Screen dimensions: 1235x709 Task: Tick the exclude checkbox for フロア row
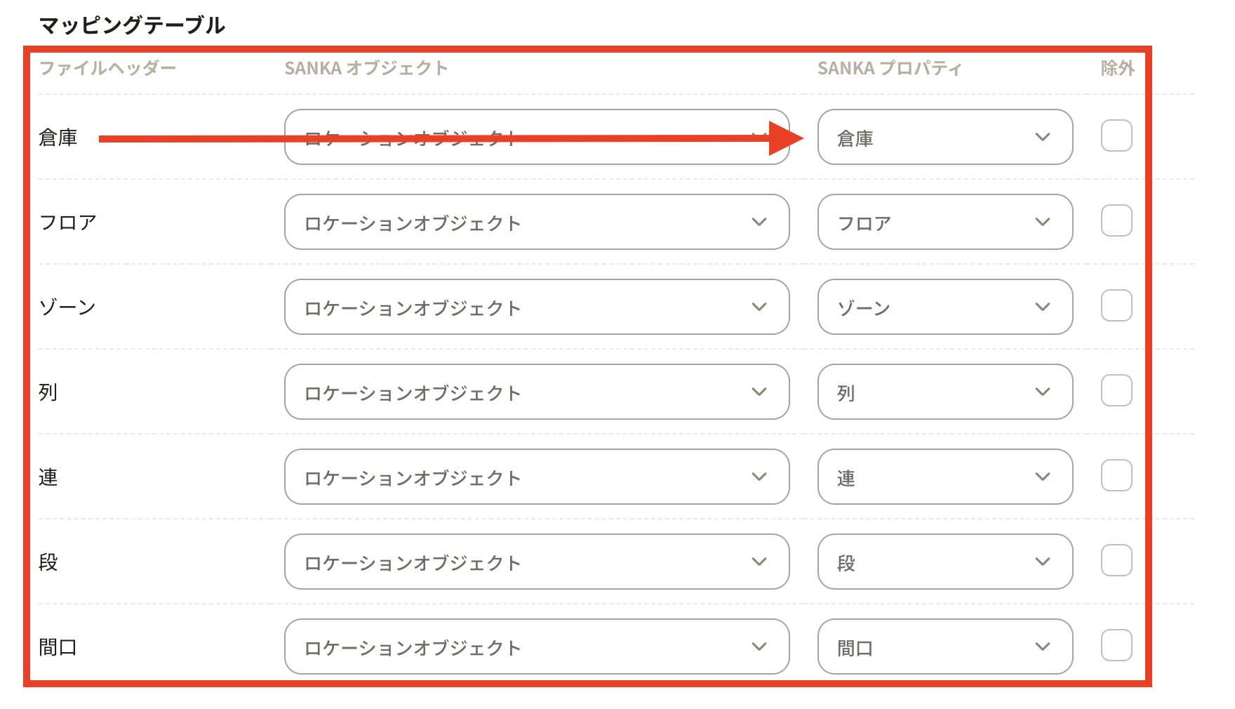coord(1116,221)
